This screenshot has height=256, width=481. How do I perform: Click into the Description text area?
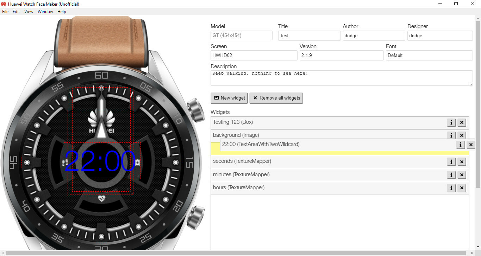click(x=342, y=78)
